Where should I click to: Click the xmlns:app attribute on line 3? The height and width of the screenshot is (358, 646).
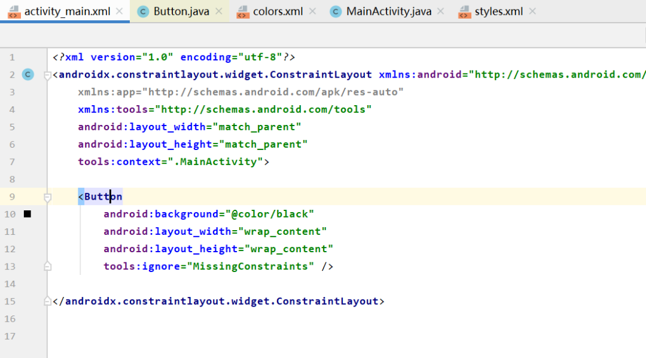click(x=109, y=92)
